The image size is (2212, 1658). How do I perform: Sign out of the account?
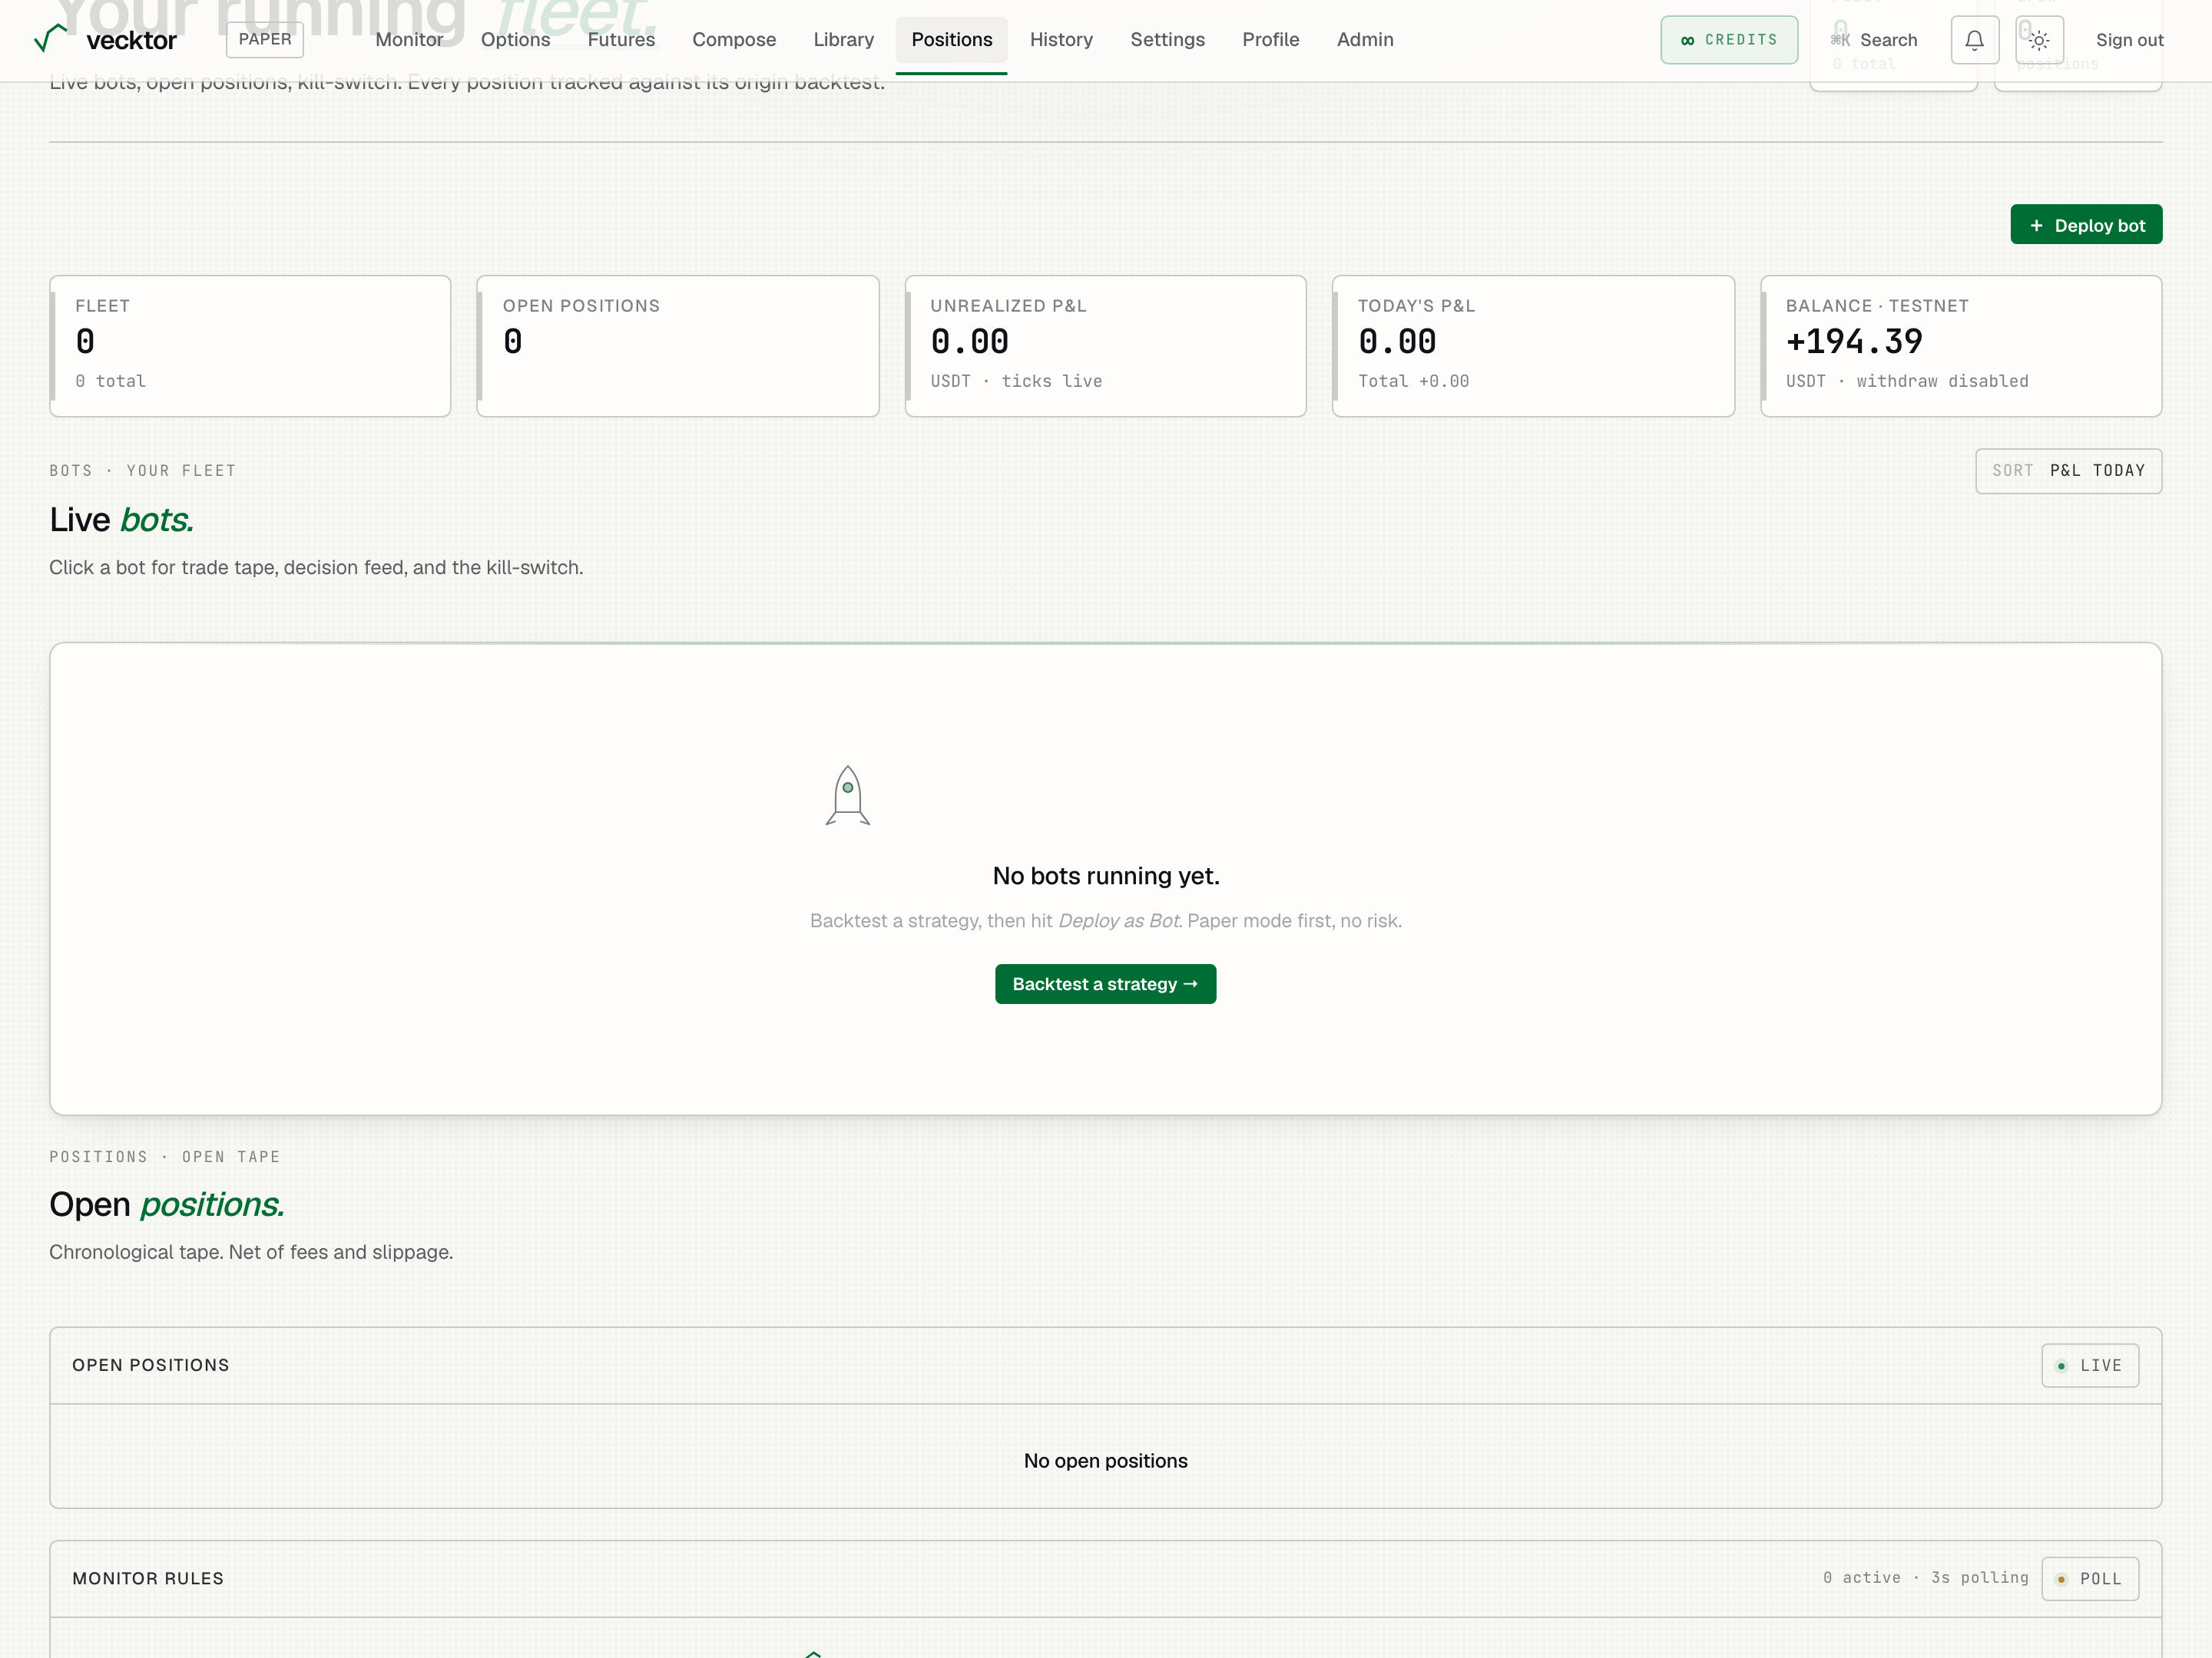coord(2129,40)
